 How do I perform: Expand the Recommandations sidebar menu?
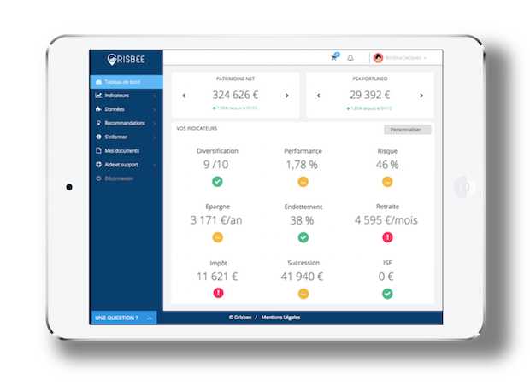125,123
